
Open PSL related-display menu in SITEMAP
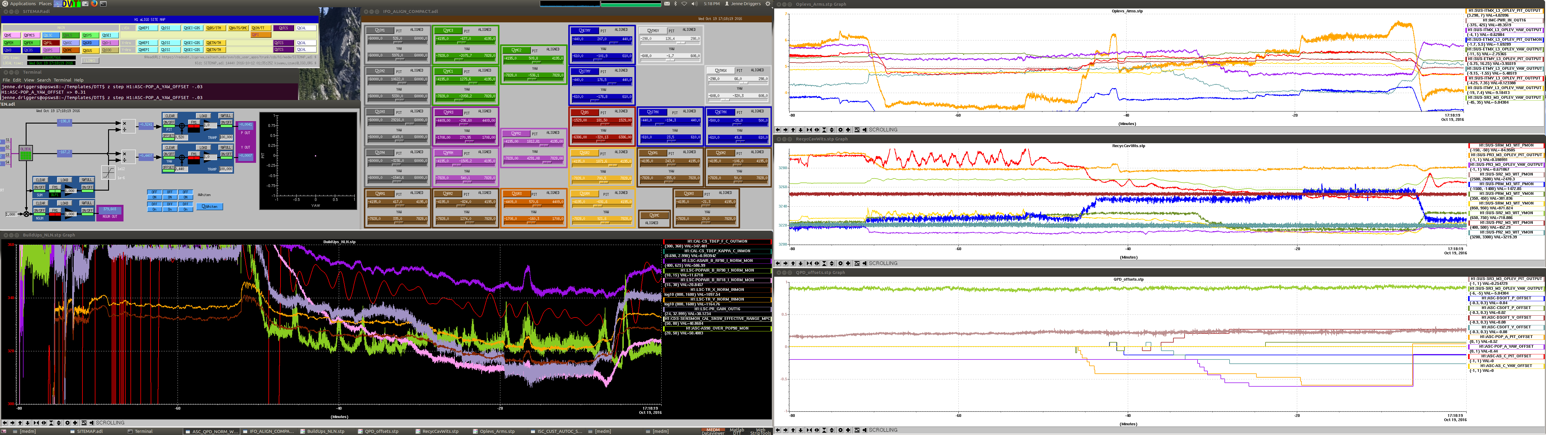click(51, 43)
